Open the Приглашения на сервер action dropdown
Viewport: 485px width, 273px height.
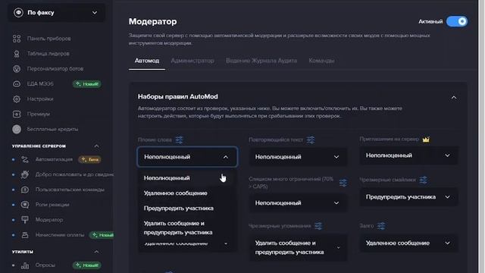(408, 155)
